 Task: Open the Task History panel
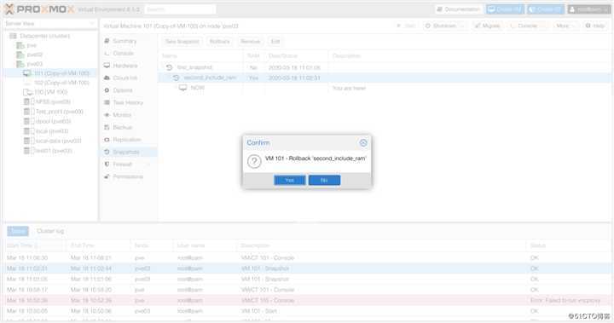click(x=129, y=102)
